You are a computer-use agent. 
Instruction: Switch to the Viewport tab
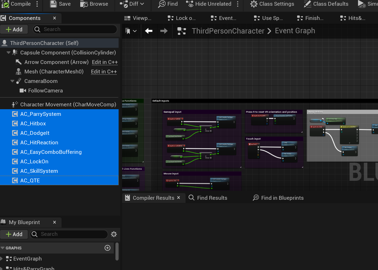click(x=138, y=18)
